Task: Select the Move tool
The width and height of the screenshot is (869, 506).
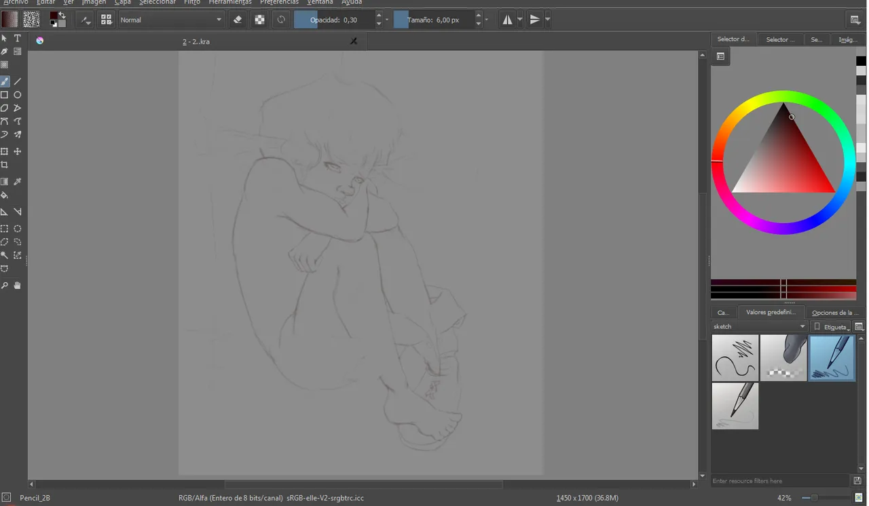Action: click(18, 151)
